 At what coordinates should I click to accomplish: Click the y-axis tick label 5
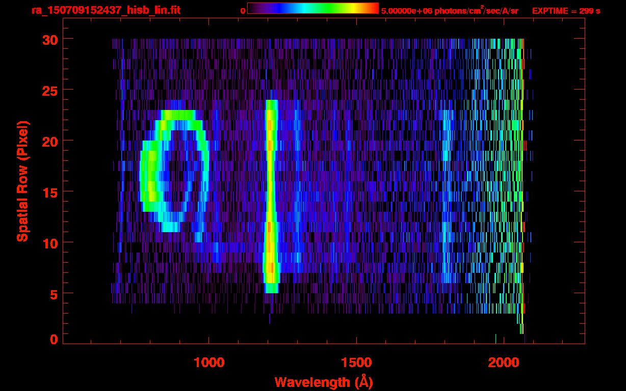(54, 294)
